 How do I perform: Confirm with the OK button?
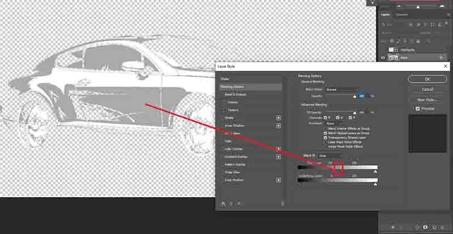pos(428,79)
